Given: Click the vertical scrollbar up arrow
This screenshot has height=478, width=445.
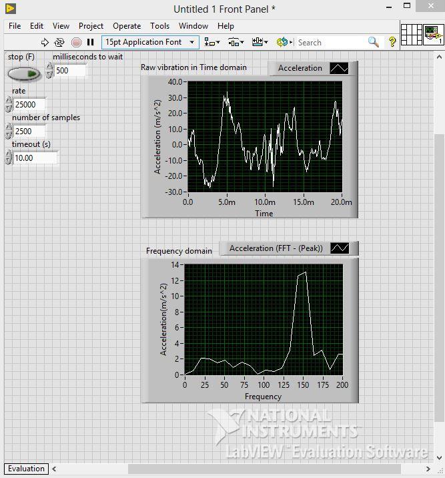Looking at the screenshot, I should pyautogui.click(x=439, y=57).
